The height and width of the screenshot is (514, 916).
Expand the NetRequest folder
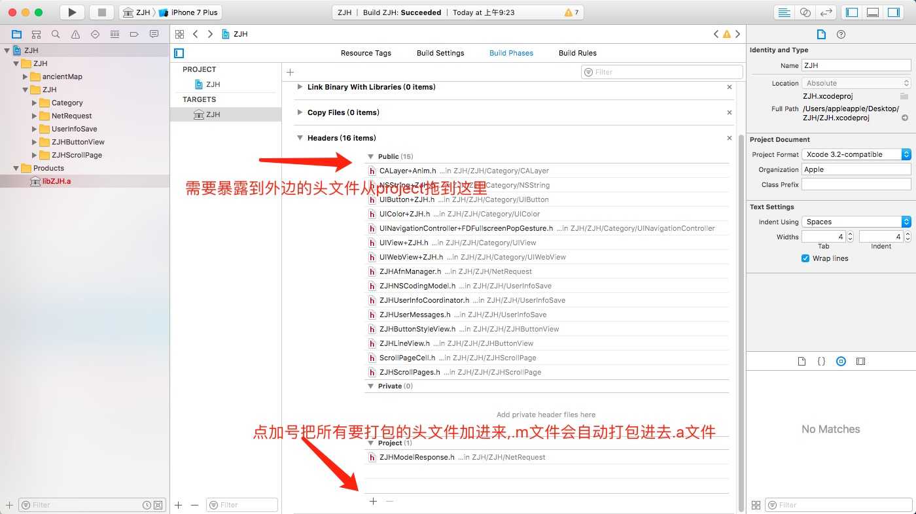(x=35, y=116)
